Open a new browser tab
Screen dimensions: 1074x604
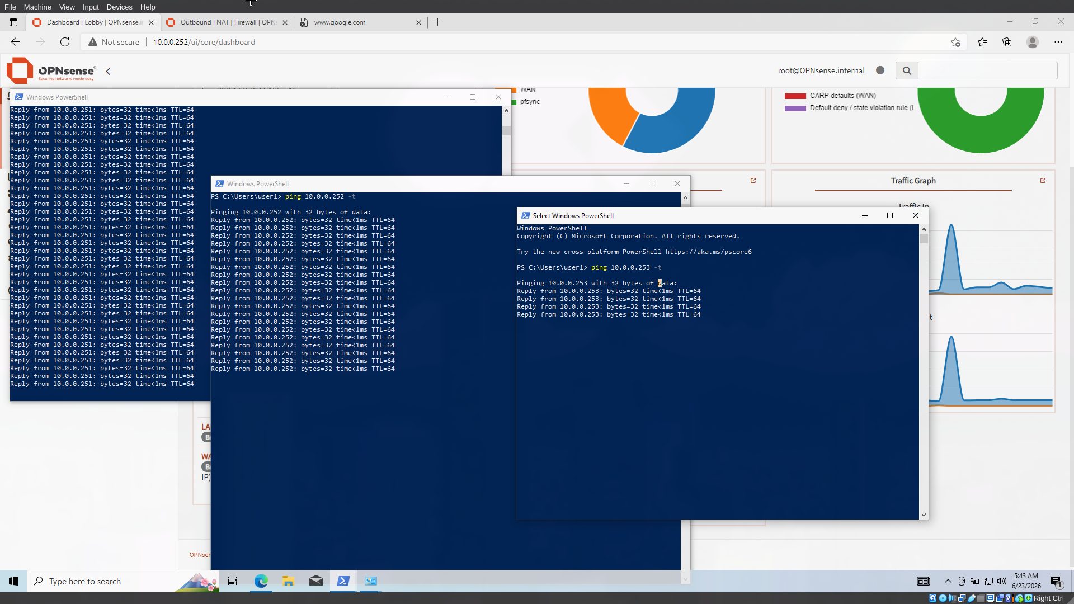click(x=438, y=22)
